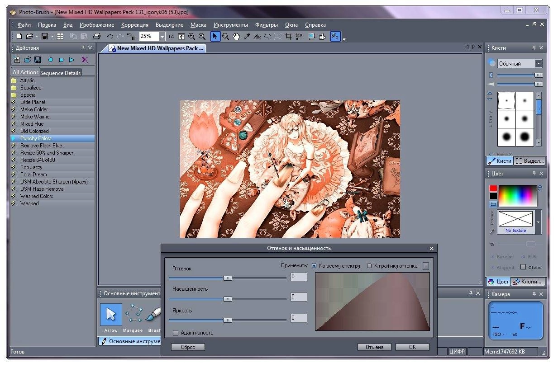Confirm with the OK button
The width and height of the screenshot is (558, 368).
pos(412,347)
